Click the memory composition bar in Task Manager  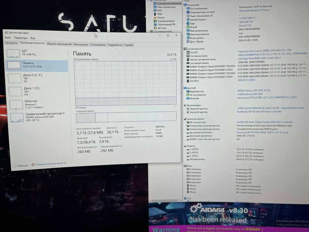pyautogui.click(x=126, y=117)
